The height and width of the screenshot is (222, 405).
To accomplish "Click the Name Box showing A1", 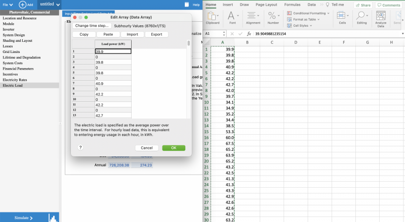I will (212, 33).
